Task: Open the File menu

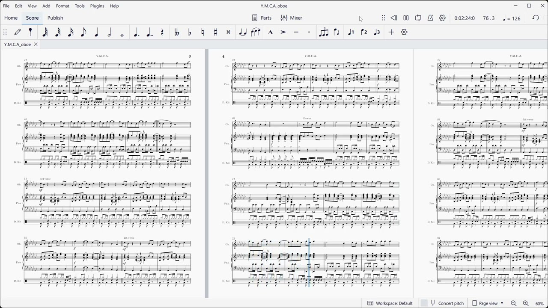Action: 6,6
